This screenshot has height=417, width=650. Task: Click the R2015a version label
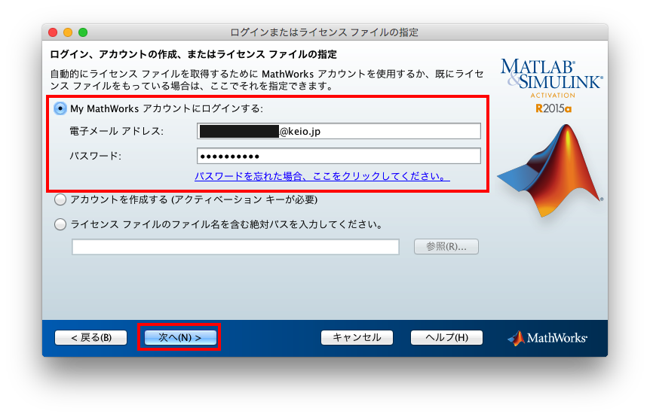pyautogui.click(x=553, y=108)
